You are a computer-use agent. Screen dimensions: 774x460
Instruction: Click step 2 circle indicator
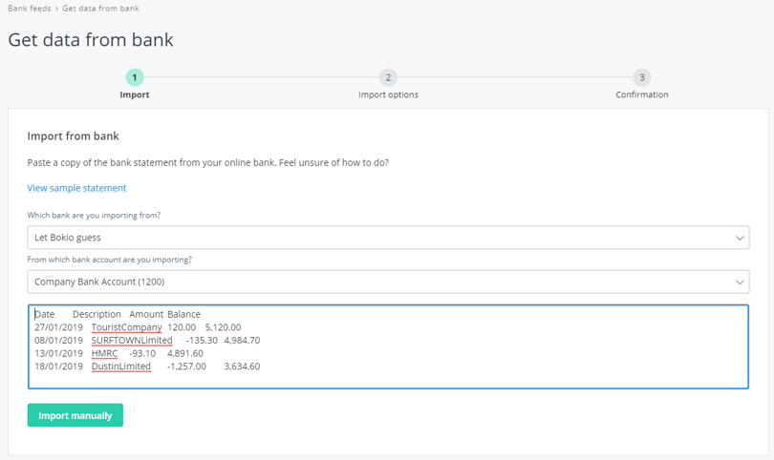point(388,77)
